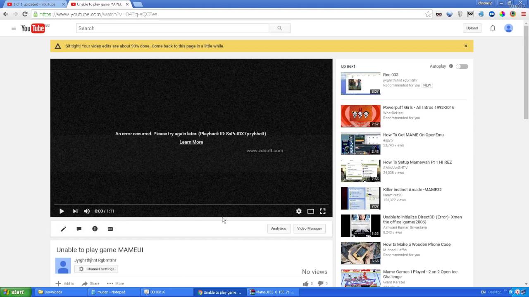Click the address bar URL

[x=98, y=14]
